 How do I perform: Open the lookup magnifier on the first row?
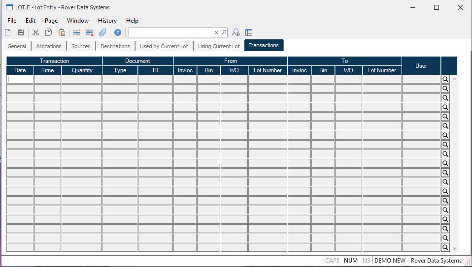click(x=445, y=79)
